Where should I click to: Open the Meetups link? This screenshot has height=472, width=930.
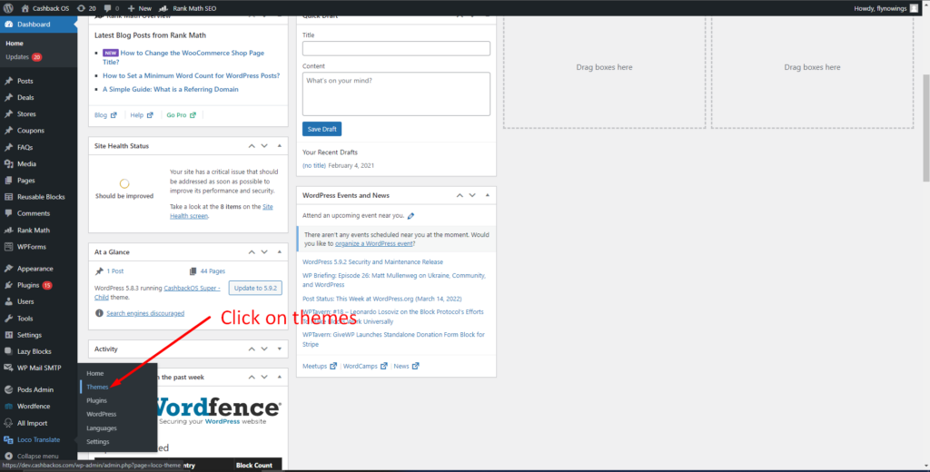tap(320, 367)
